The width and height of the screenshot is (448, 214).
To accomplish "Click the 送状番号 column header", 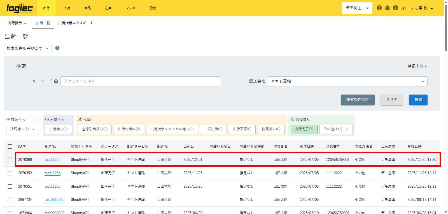I will pyautogui.click(x=333, y=147).
